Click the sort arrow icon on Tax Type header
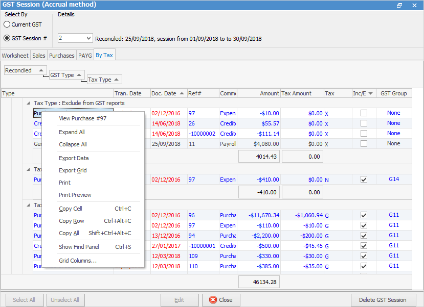Image resolution: width=424 pixels, height=307 pixels. pyautogui.click(x=117, y=79)
